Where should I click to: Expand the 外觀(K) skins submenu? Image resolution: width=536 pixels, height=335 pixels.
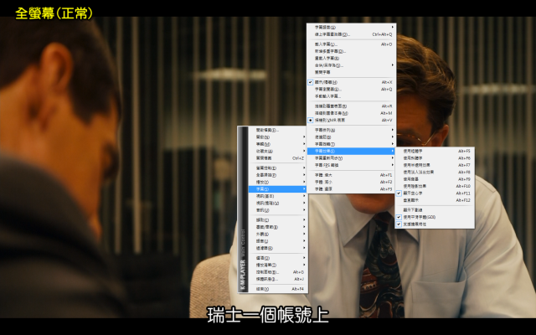[x=277, y=234]
